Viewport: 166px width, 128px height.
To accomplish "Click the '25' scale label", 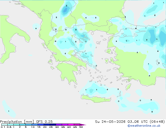I will click(51, 127).
